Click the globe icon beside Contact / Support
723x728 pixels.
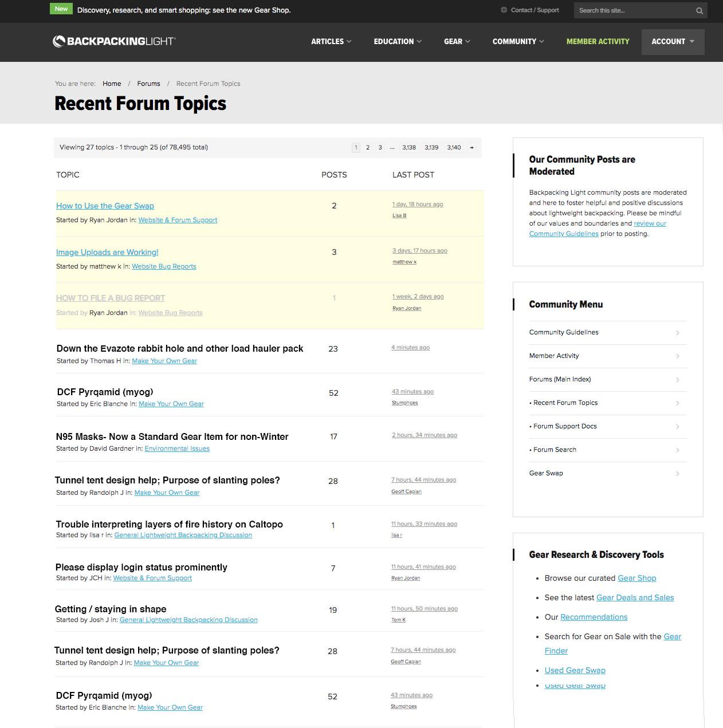coord(504,10)
